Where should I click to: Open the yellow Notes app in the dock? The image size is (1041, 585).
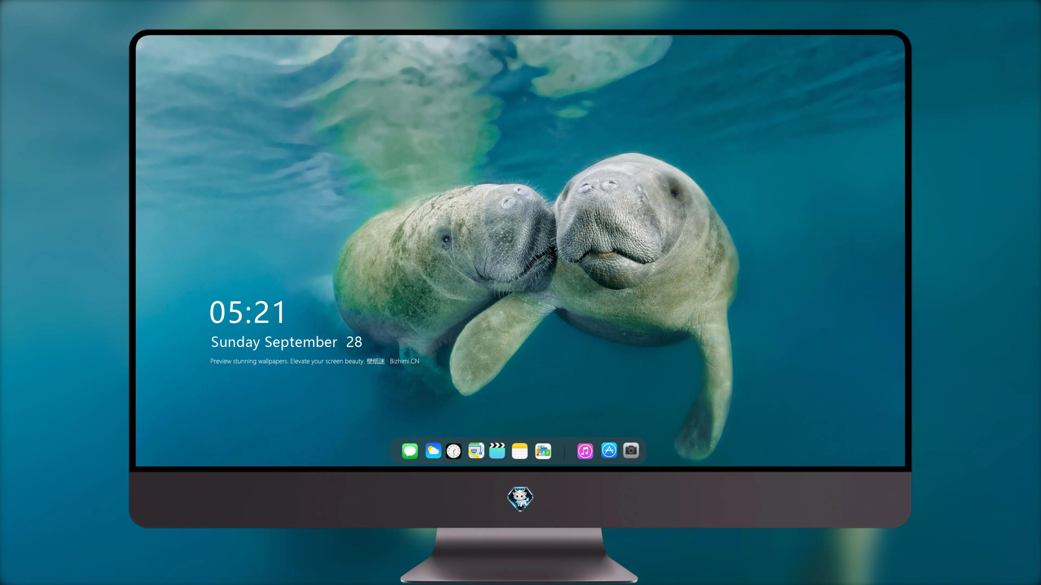coord(520,451)
